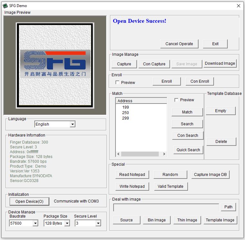Click the Empty template database button

tap(221, 111)
